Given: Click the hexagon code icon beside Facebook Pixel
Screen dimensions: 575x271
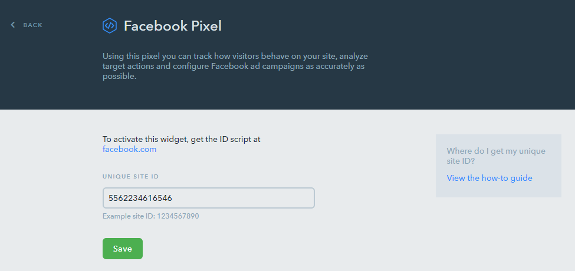Looking at the screenshot, I should 110,26.
